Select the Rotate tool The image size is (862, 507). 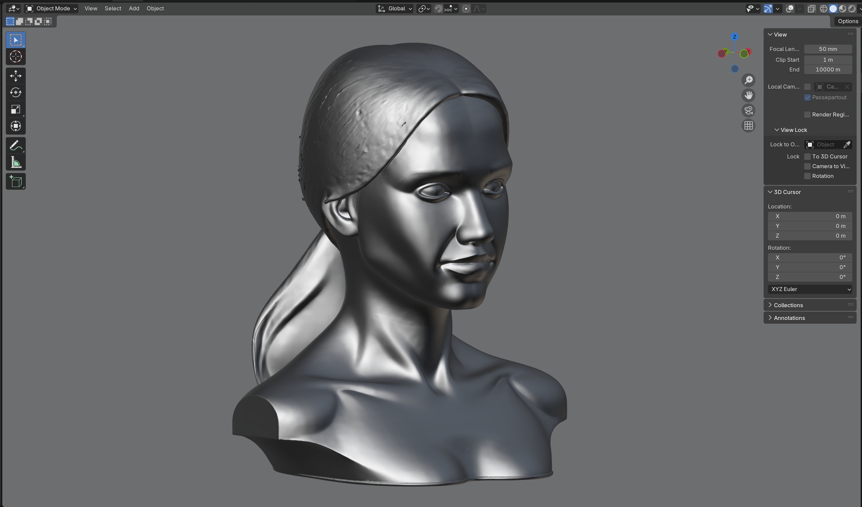point(15,92)
